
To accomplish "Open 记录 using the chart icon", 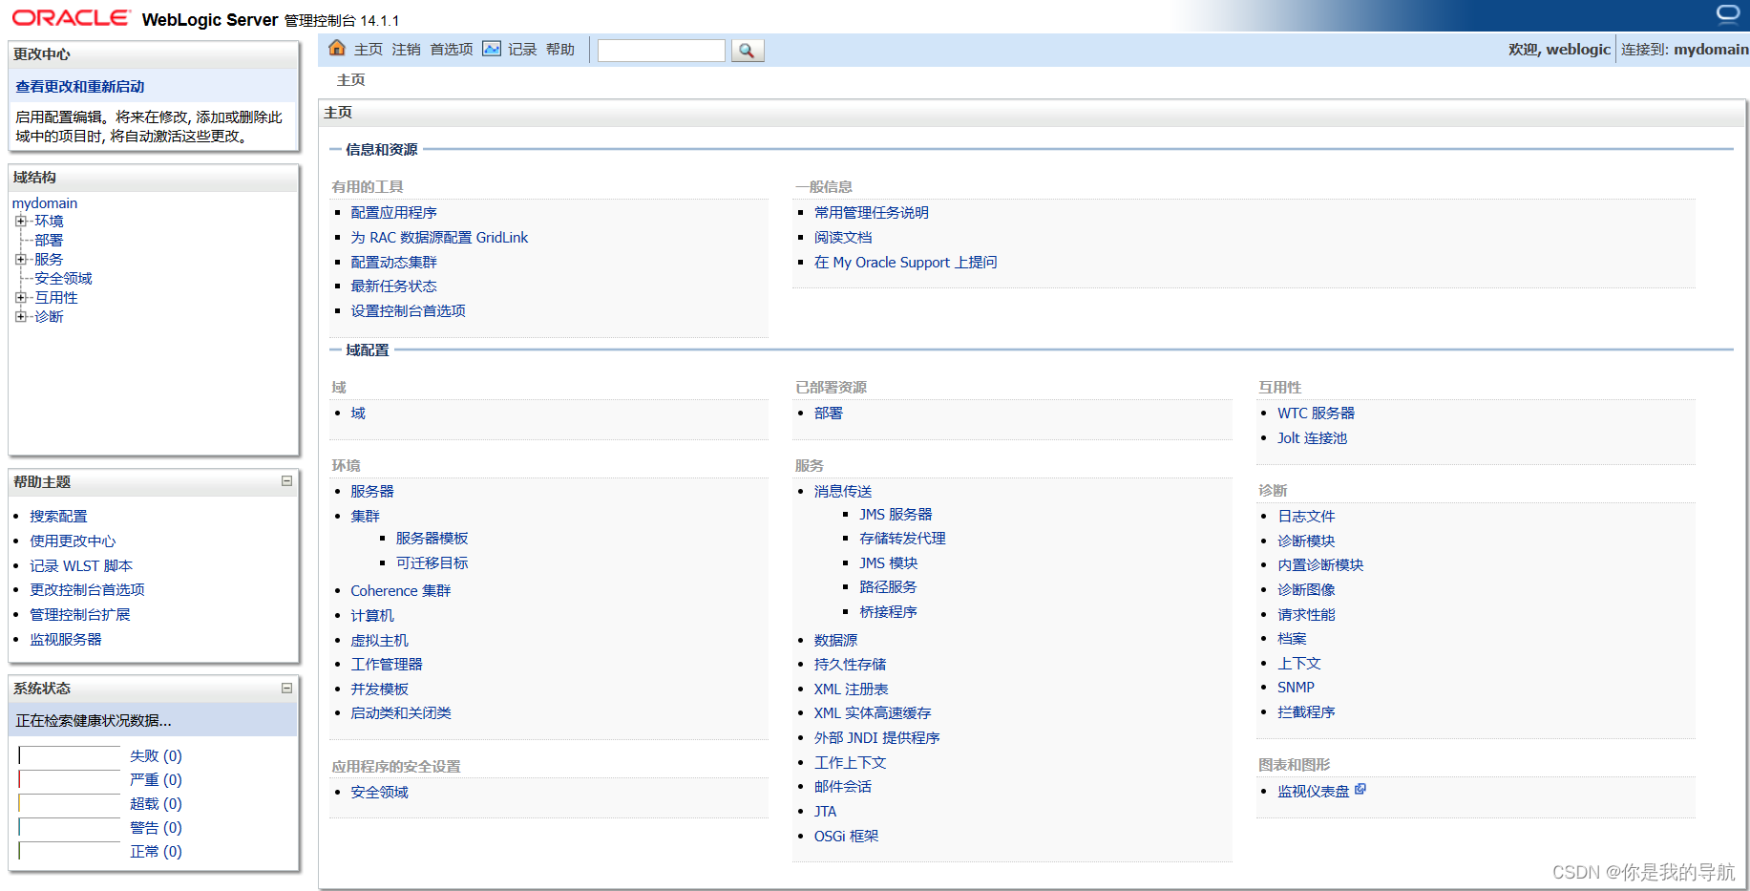I will (x=492, y=49).
